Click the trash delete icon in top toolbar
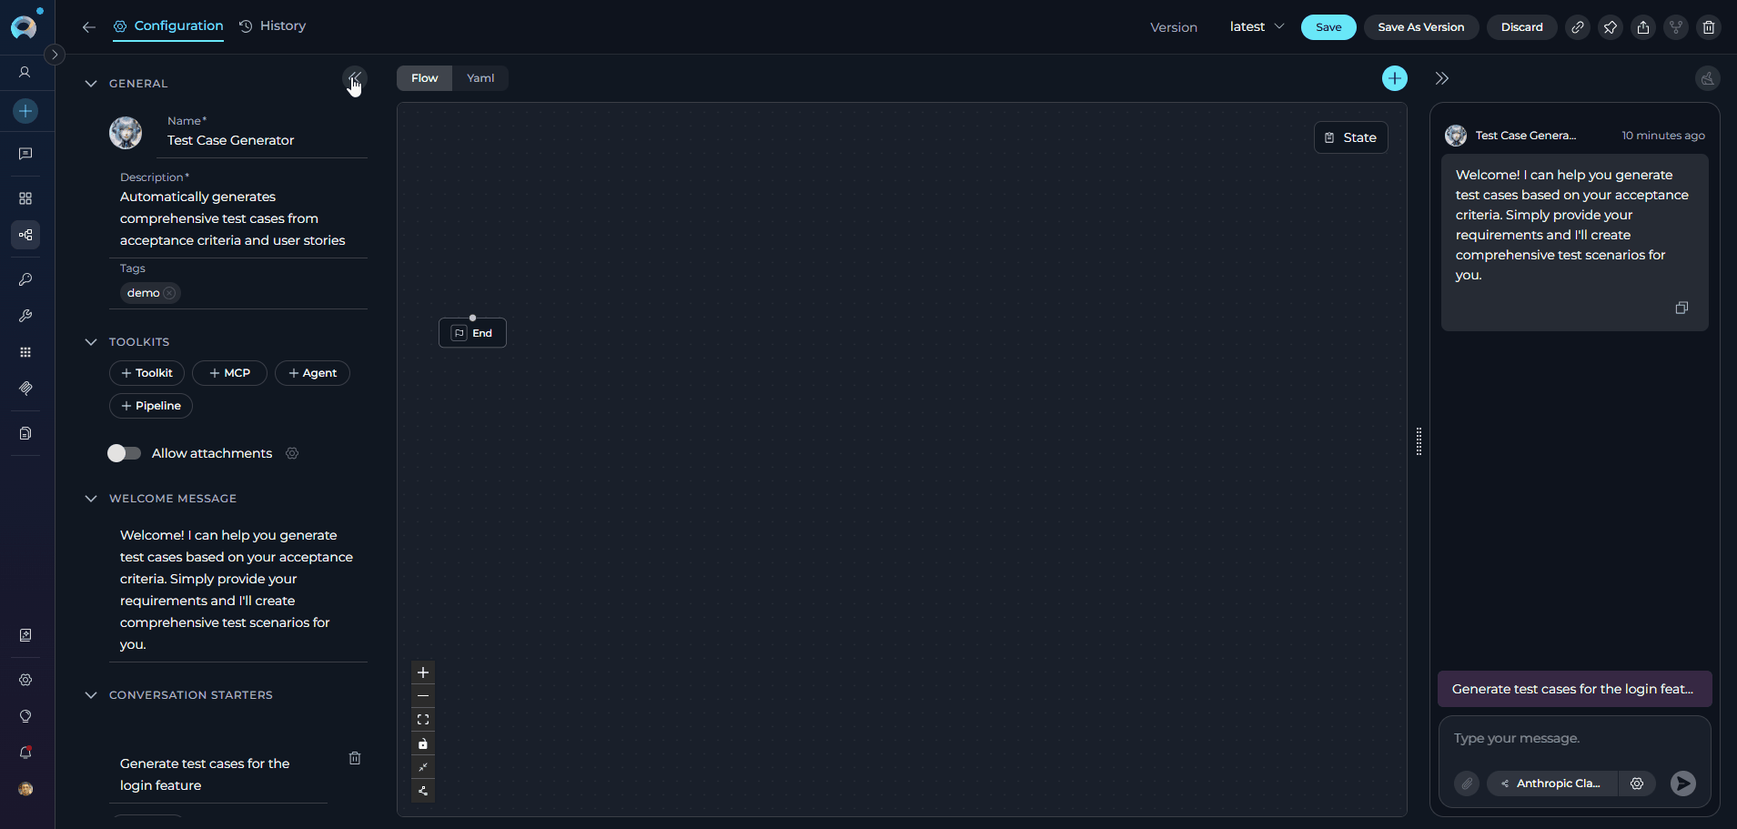 point(1708,27)
